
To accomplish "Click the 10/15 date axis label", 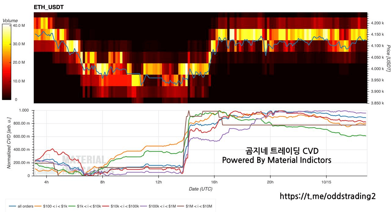I will tap(326, 182).
